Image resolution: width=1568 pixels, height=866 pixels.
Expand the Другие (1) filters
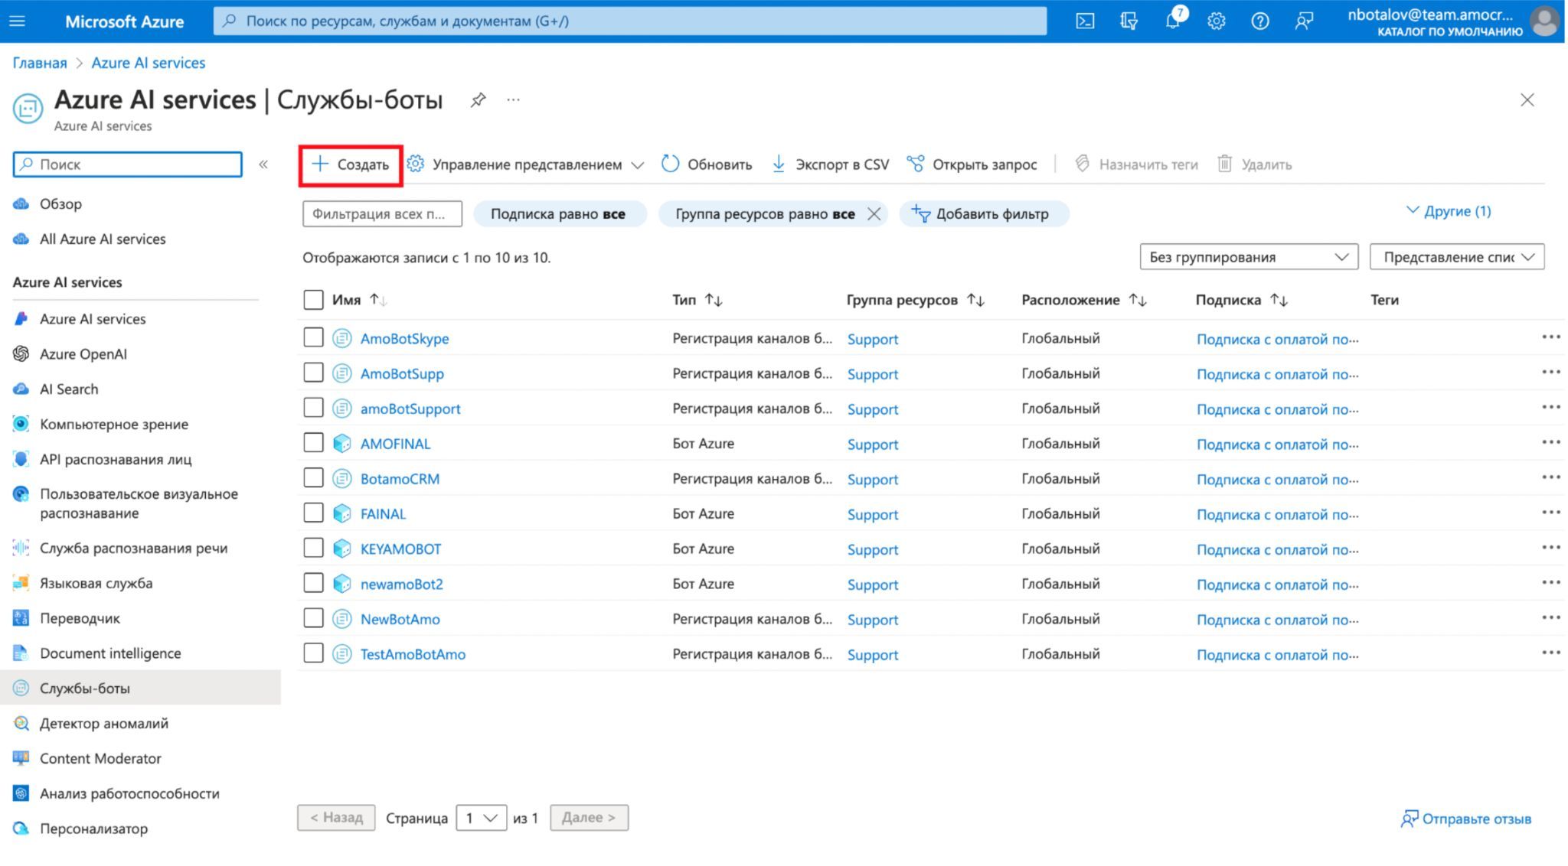(1449, 210)
